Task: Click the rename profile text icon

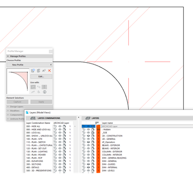Action: click(x=44, y=70)
